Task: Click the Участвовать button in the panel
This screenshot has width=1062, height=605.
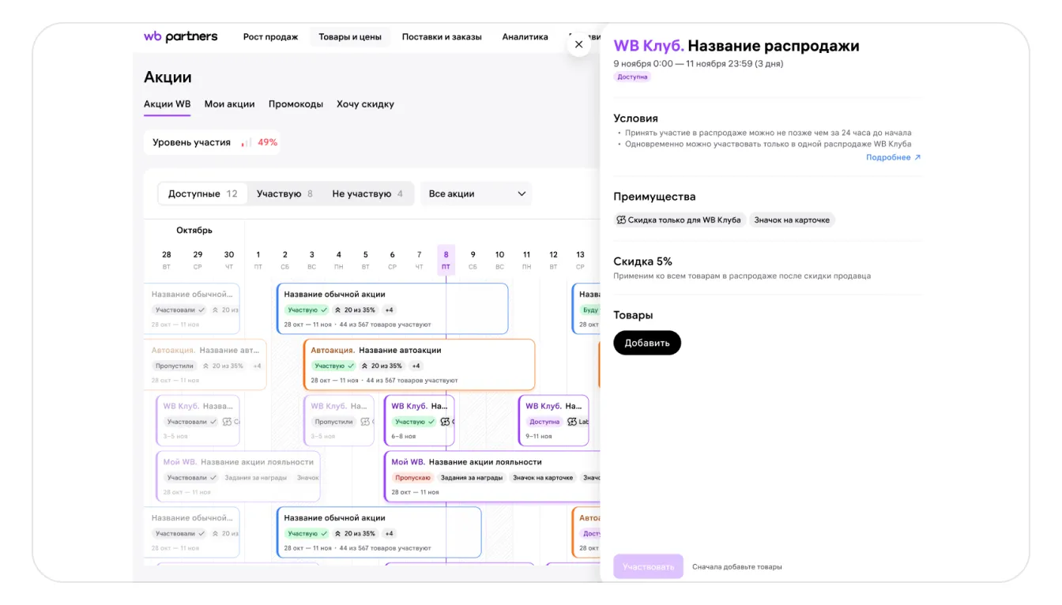Action: 649,566
